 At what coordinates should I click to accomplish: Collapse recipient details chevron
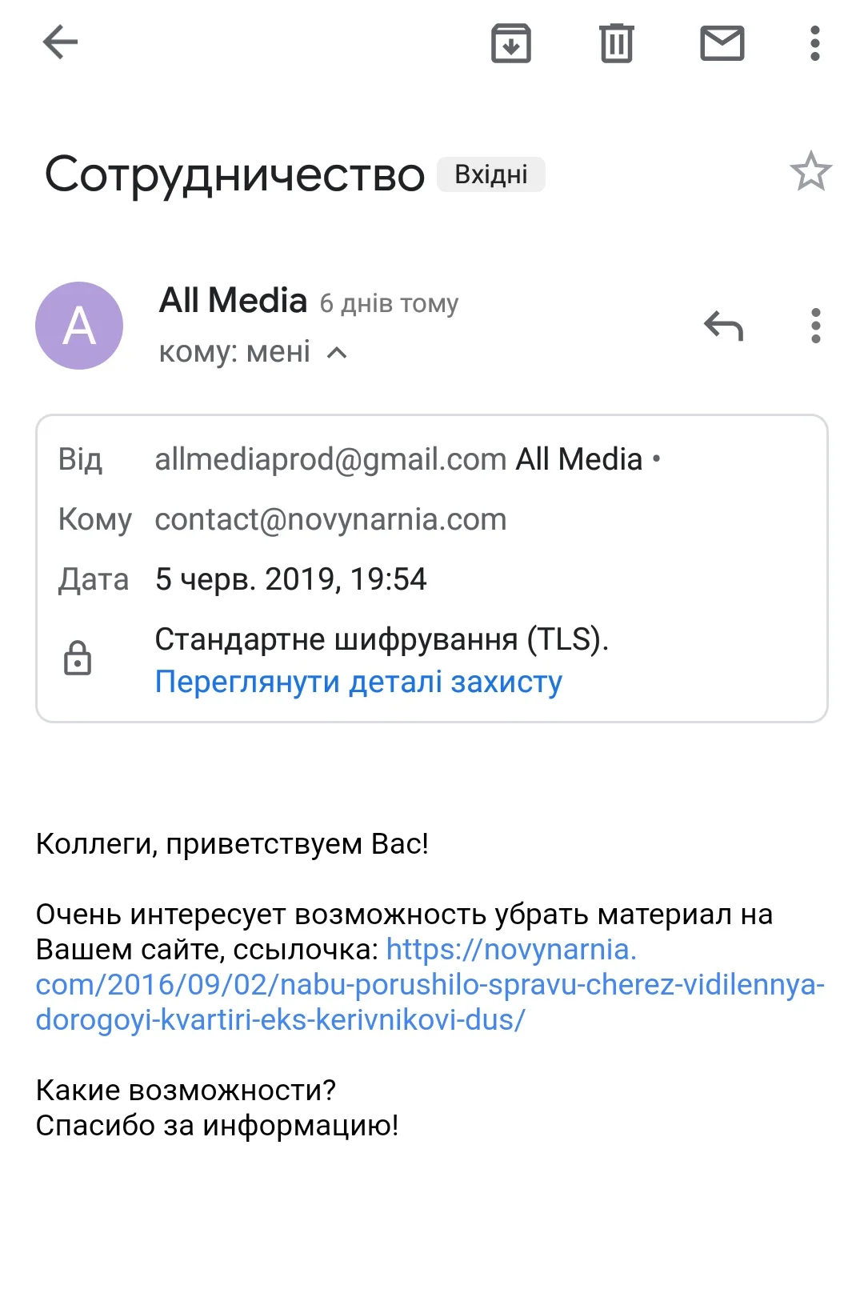click(x=338, y=353)
